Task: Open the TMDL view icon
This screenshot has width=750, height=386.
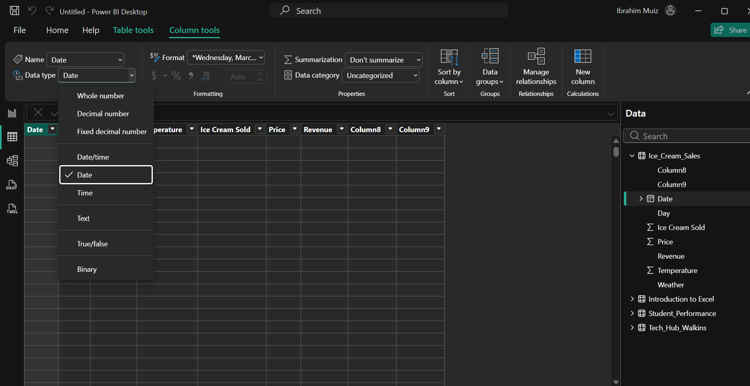Action: pyautogui.click(x=12, y=209)
